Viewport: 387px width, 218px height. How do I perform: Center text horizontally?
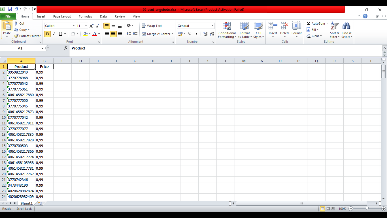click(113, 34)
